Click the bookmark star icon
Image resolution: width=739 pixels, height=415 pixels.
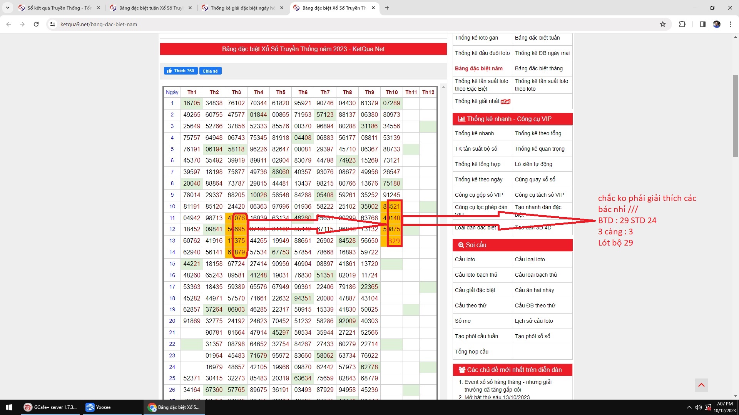tap(662, 24)
